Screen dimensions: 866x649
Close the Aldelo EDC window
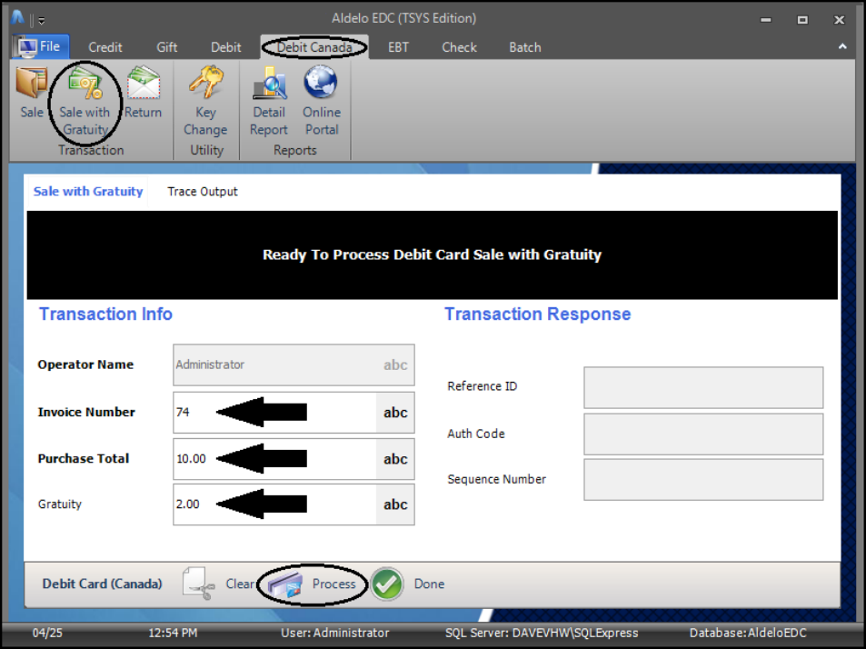[839, 20]
